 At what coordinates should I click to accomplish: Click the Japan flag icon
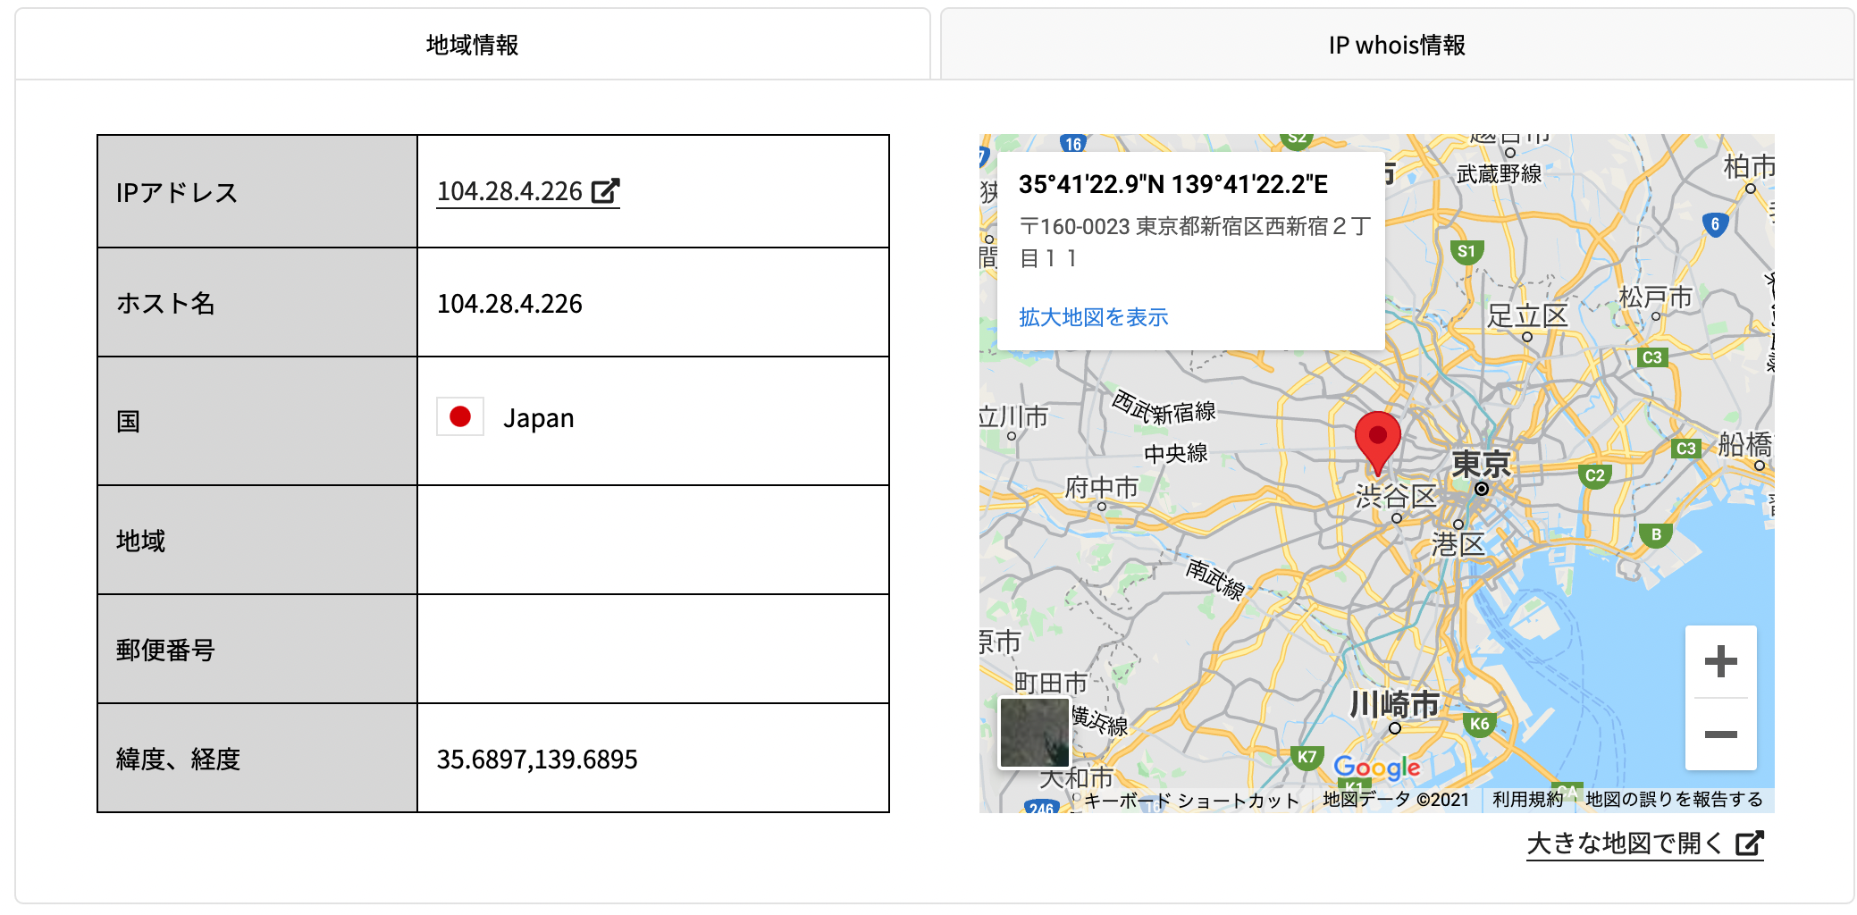coord(460,417)
